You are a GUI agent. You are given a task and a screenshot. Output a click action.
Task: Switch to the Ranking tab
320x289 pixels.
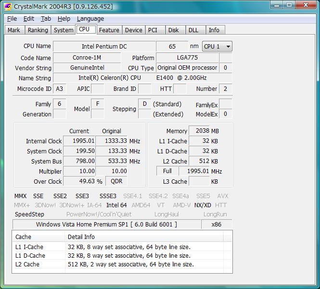(x=38, y=30)
